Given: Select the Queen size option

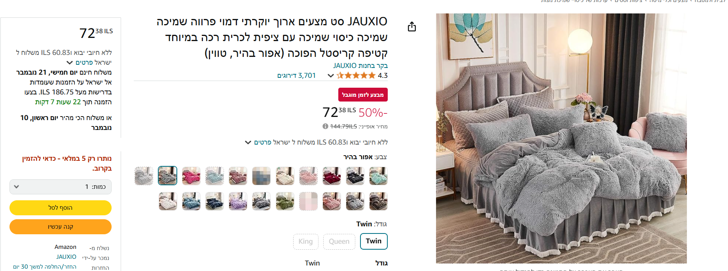Looking at the screenshot, I should click(339, 241).
